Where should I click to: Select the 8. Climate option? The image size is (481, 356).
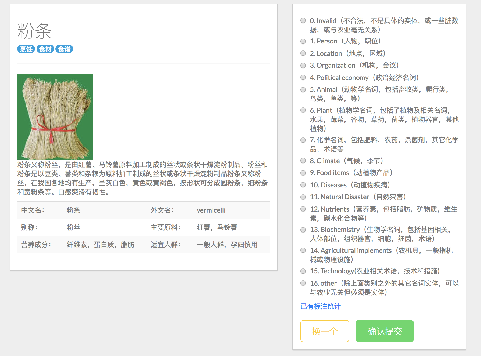pyautogui.click(x=303, y=161)
